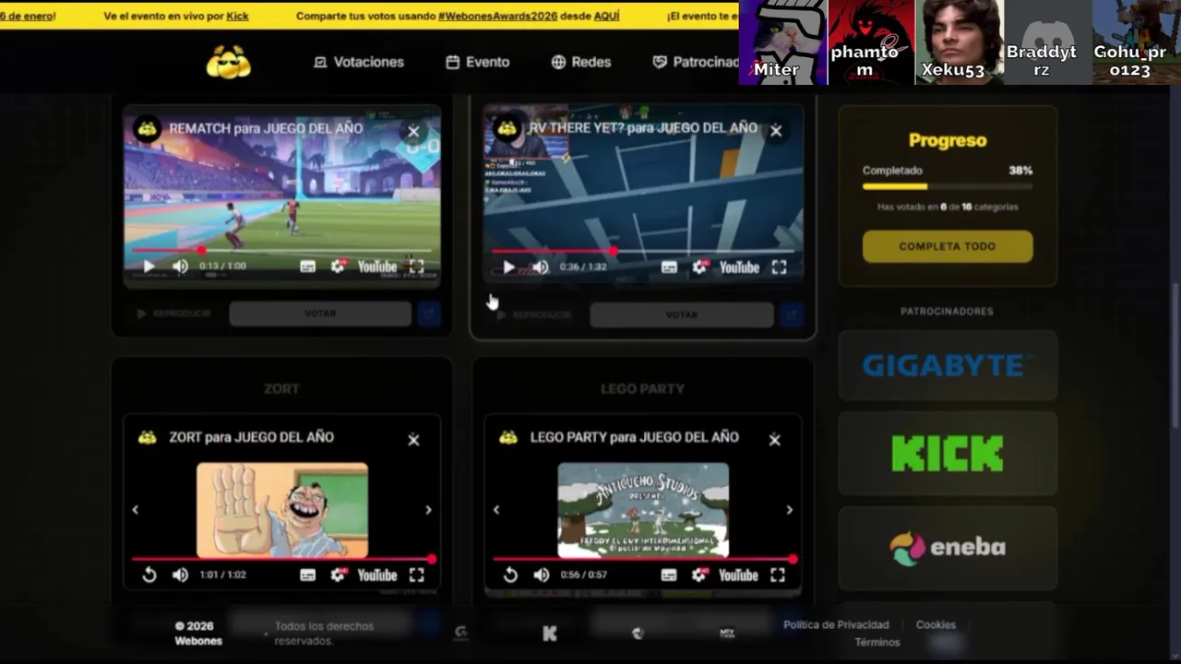
Task: Open the Kick link in banner
Action: (238, 16)
